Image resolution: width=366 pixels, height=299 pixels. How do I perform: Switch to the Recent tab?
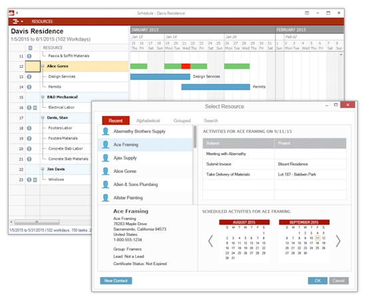point(116,120)
